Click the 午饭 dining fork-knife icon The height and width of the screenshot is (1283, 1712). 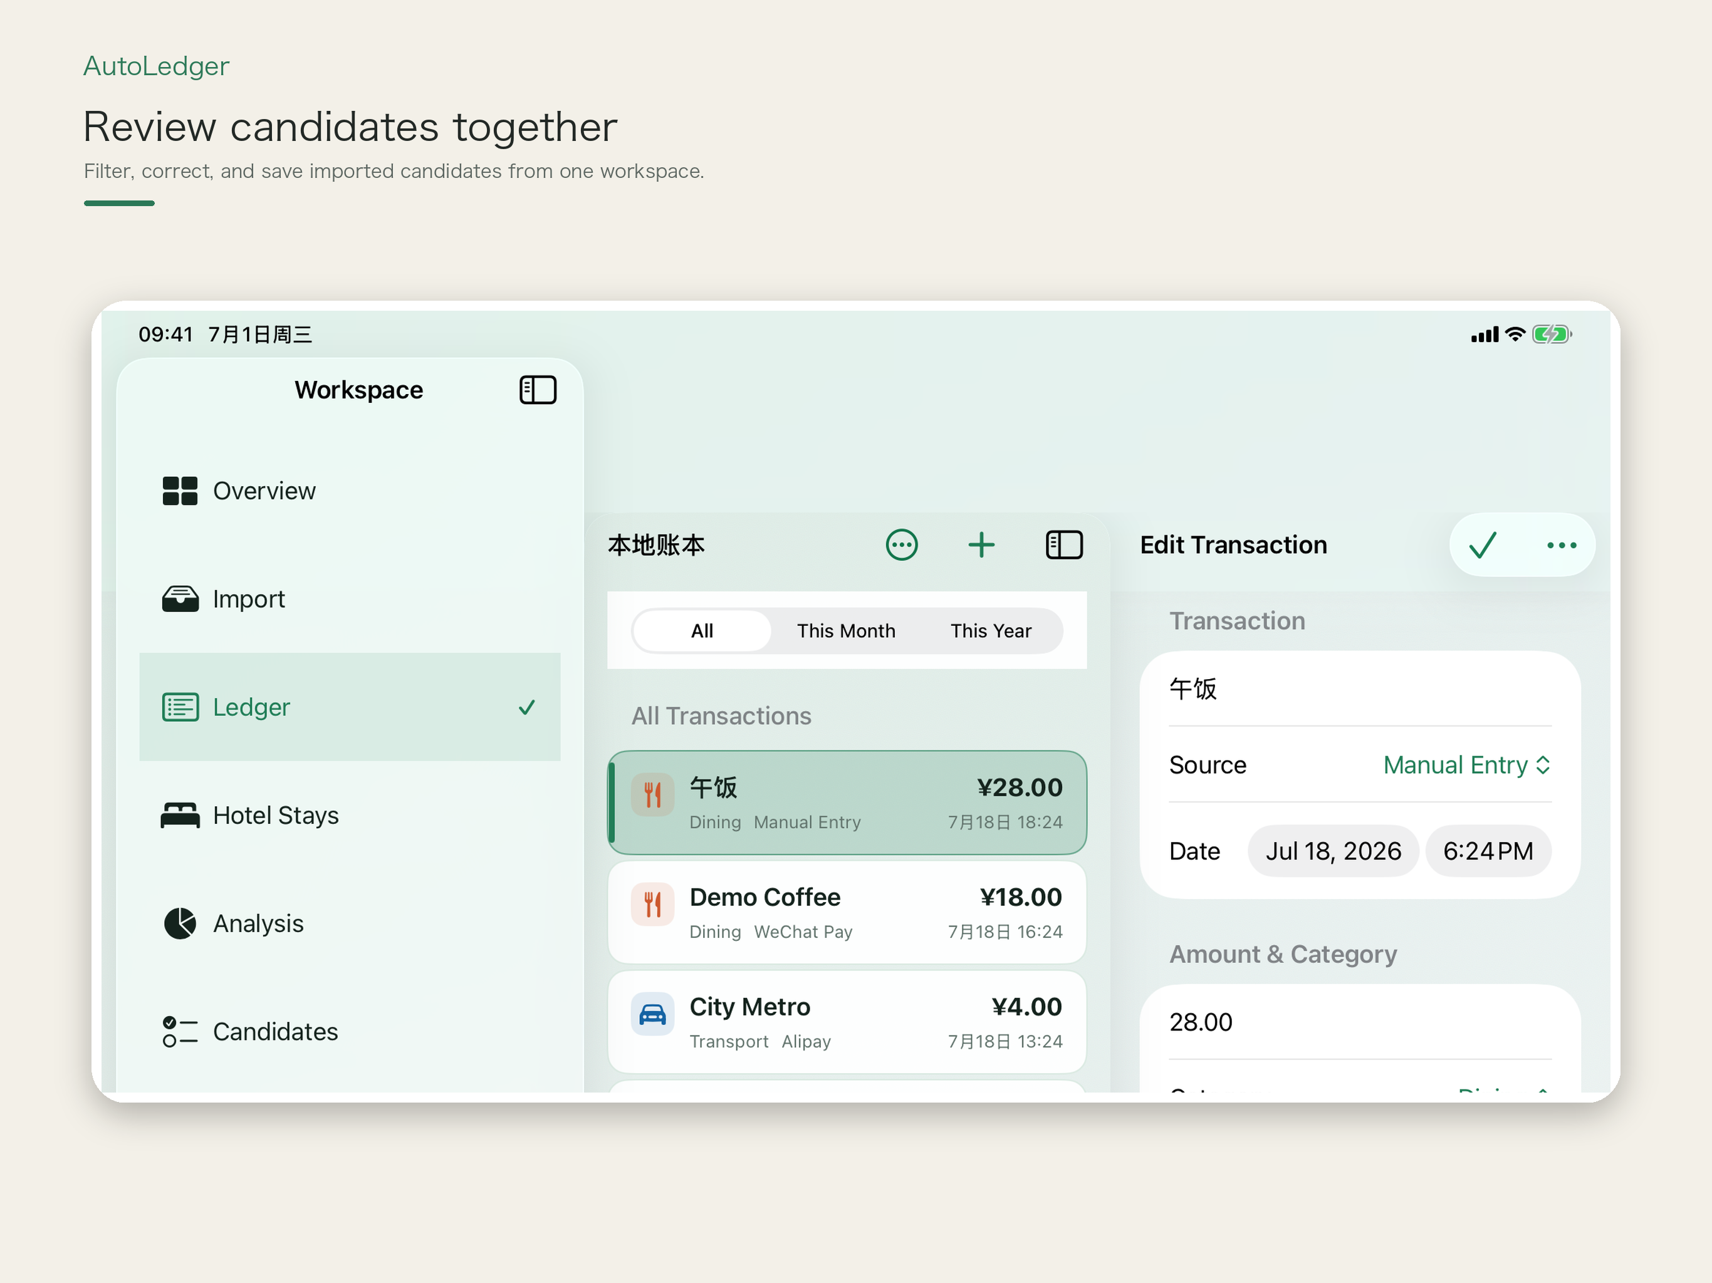[652, 794]
